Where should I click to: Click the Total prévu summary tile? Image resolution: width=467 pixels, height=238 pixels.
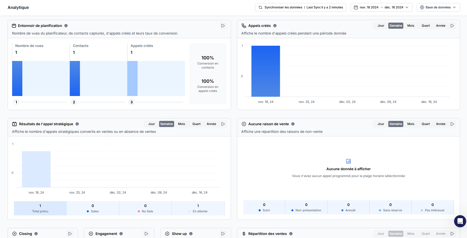pyautogui.click(x=40, y=208)
